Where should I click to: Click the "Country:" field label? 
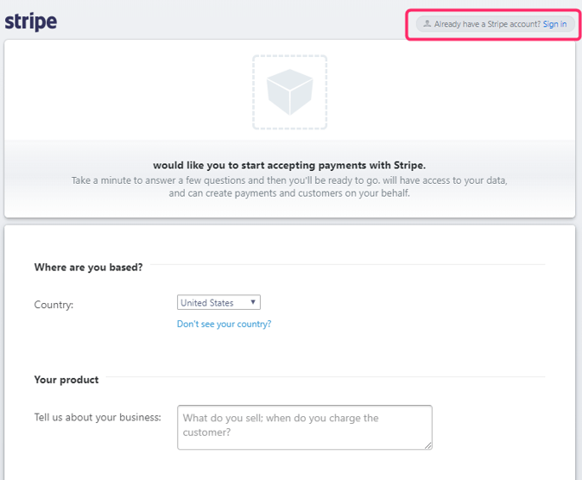click(54, 305)
